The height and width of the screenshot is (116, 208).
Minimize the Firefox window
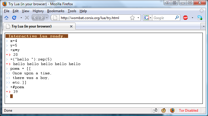[183, 3]
